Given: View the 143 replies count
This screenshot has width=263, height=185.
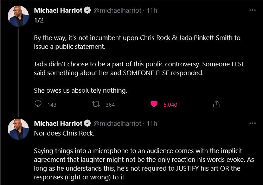Looking at the screenshot, I should click(x=52, y=105).
